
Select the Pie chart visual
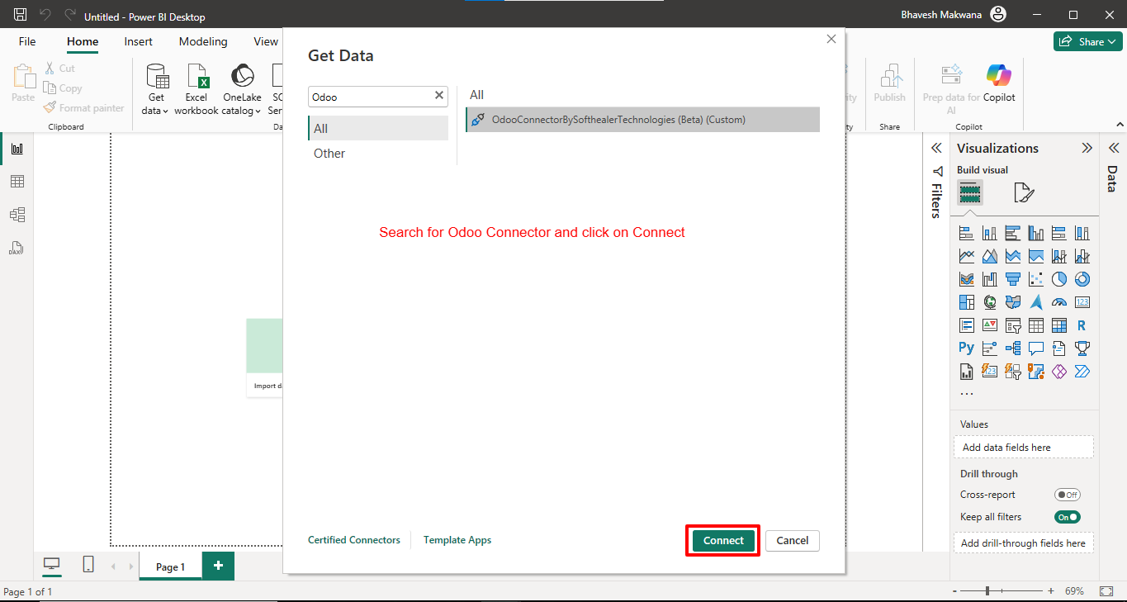pos(1059,279)
